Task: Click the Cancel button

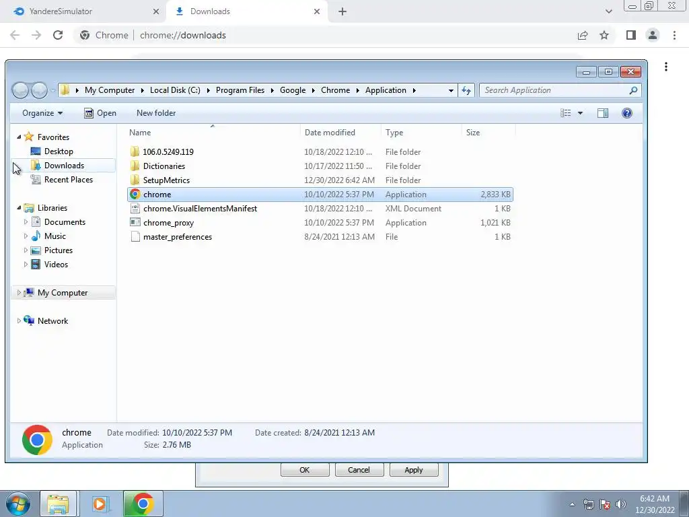Action: coord(359,469)
